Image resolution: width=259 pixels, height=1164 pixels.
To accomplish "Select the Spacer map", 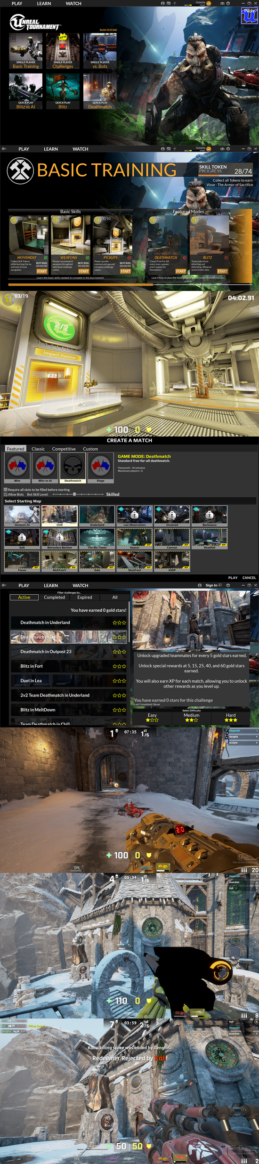I will [x=135, y=539].
